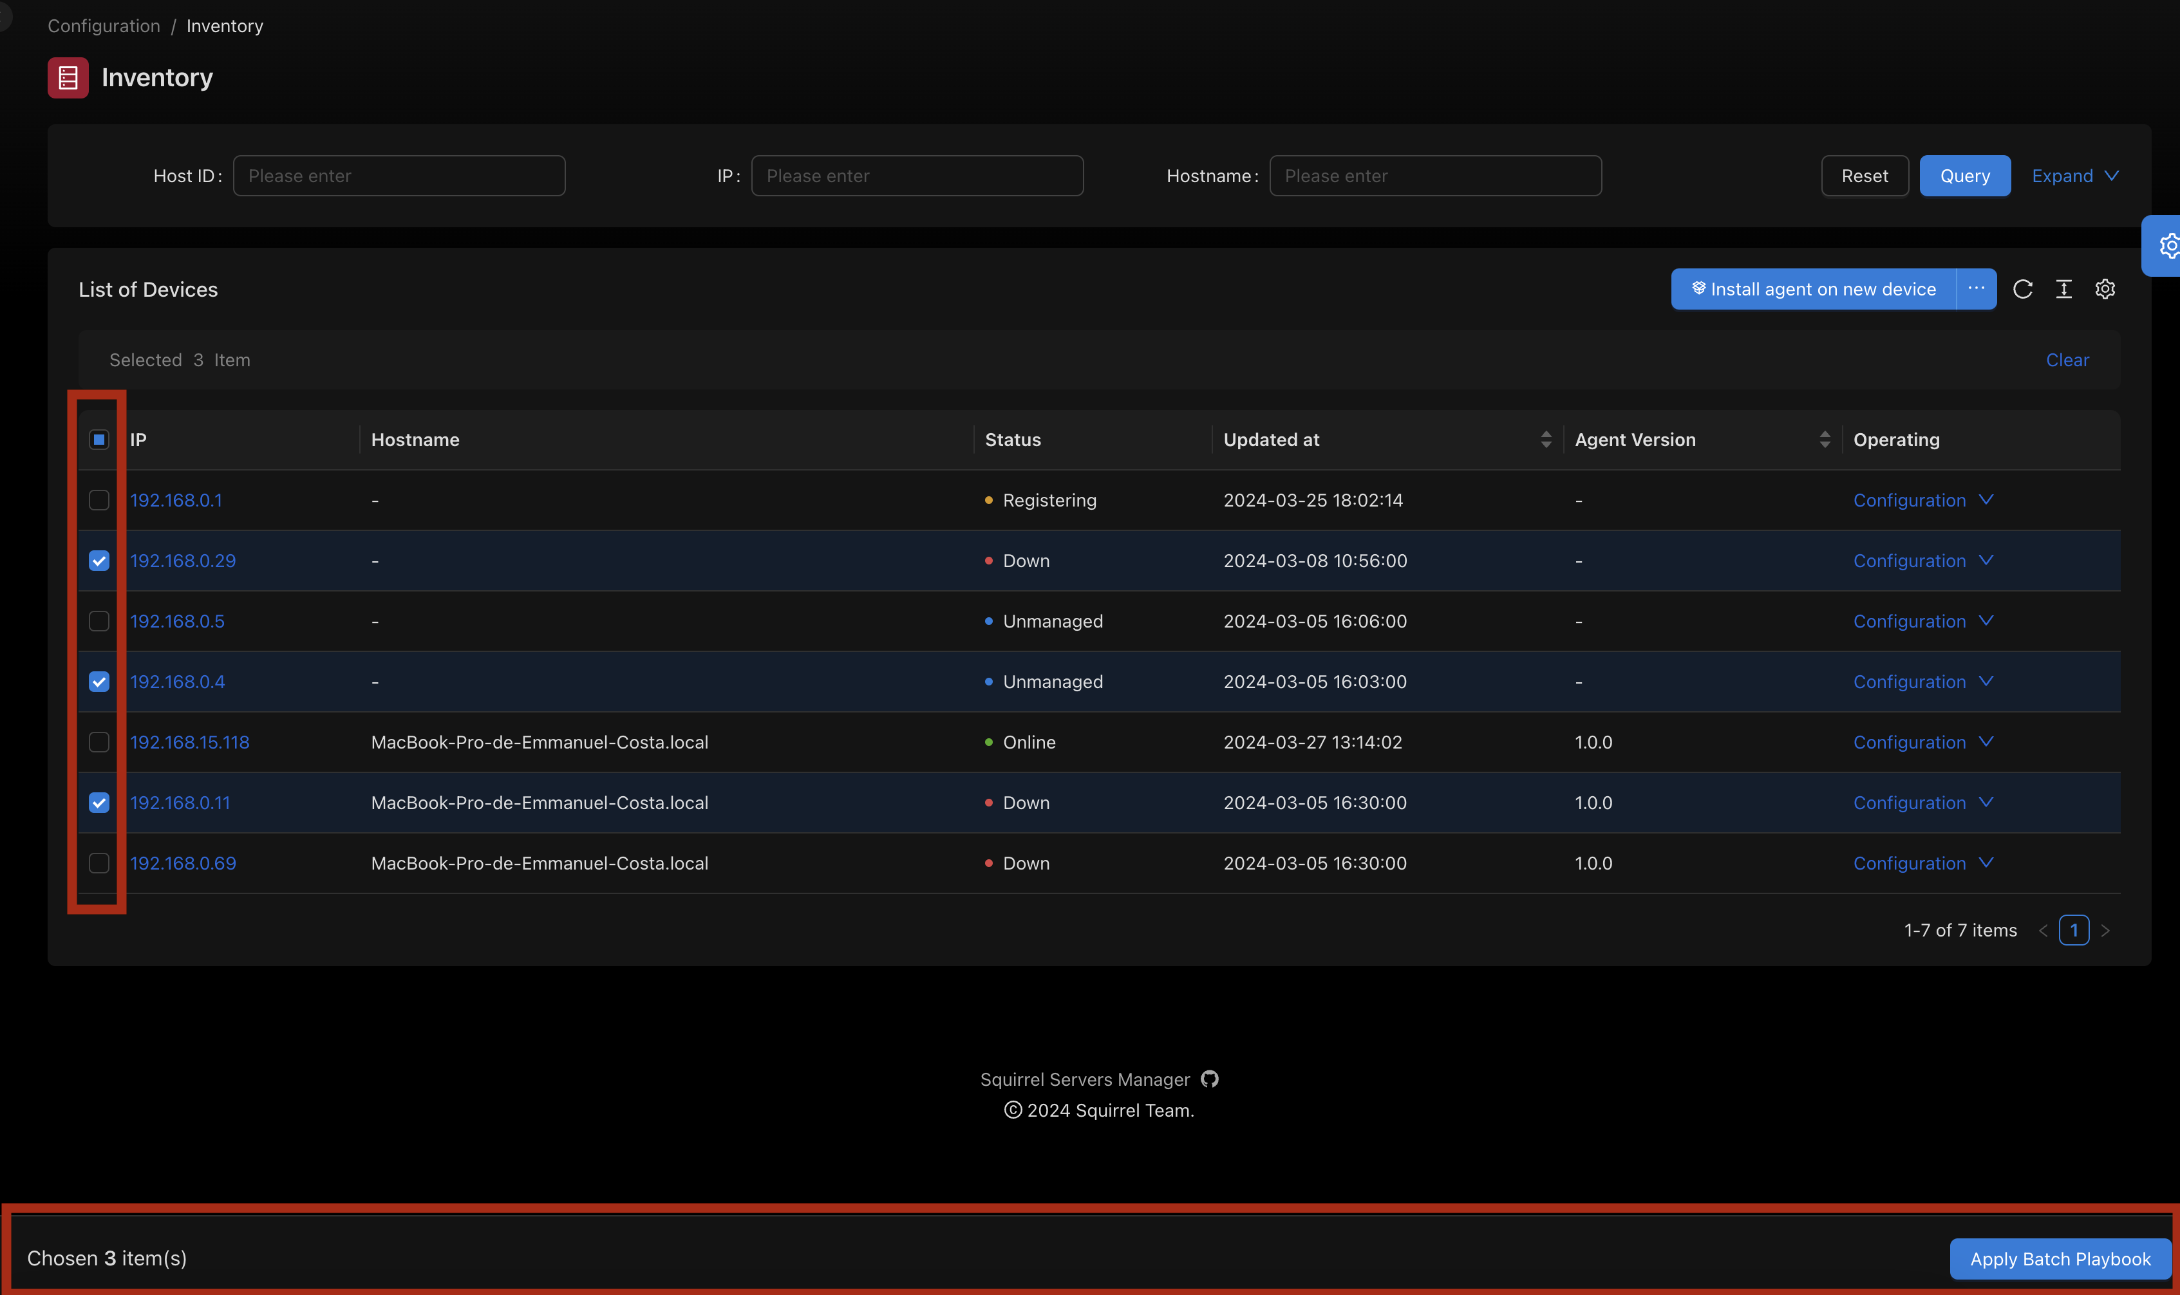Click the red Inventory page icon
Screen dimensions: 2180x1295
[x=68, y=78]
